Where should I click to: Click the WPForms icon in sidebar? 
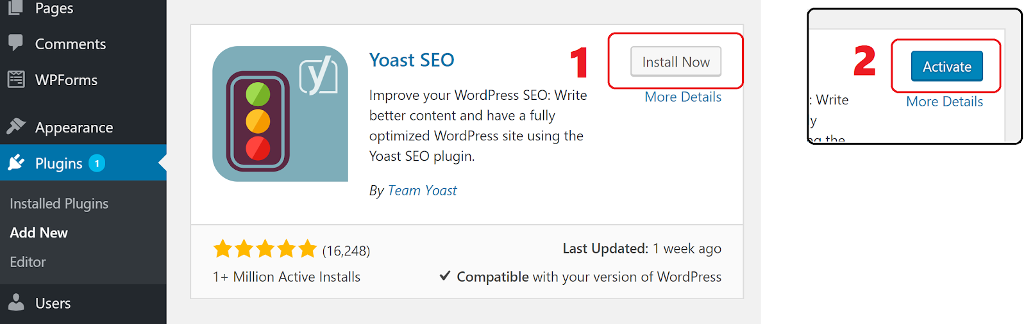point(16,79)
